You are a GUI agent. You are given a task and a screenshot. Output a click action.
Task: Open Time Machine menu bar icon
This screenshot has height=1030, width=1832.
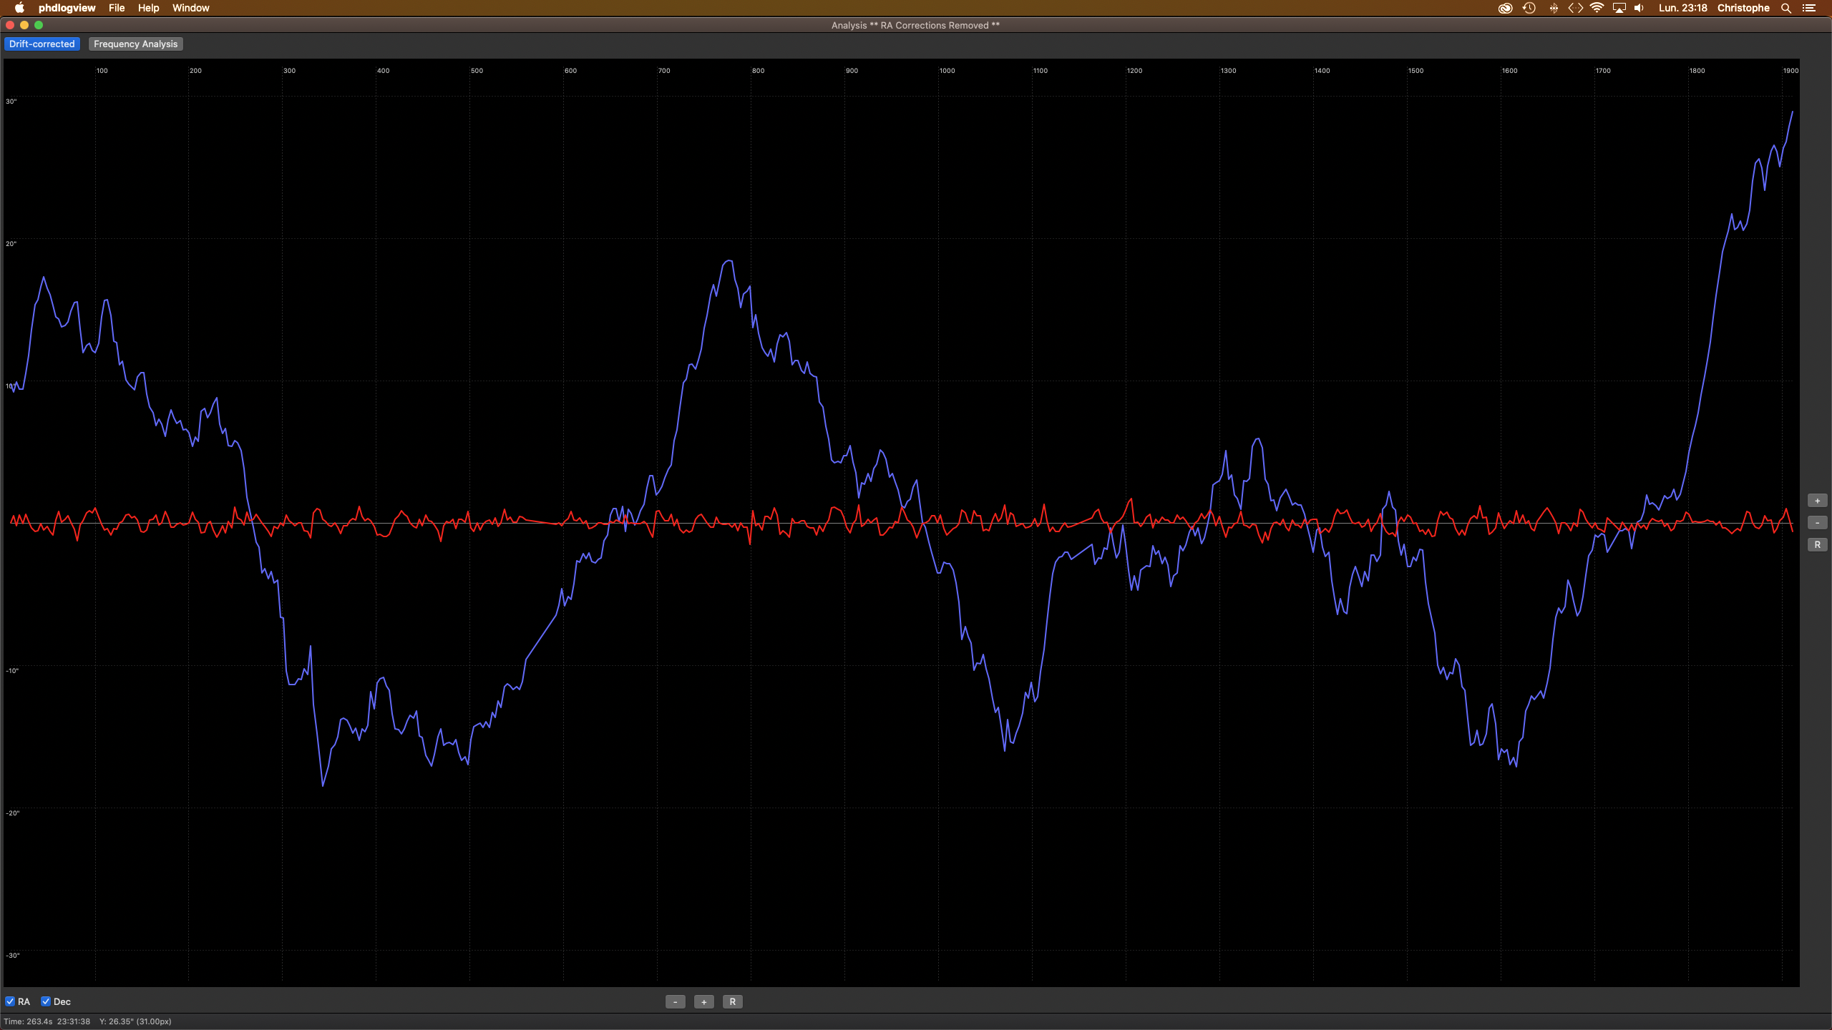point(1529,8)
